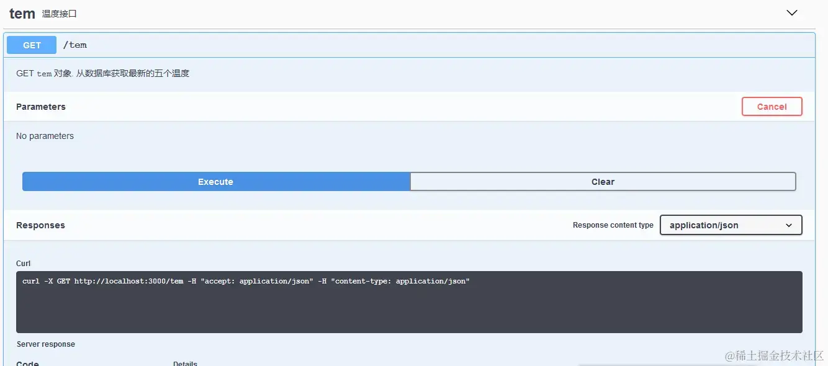The width and height of the screenshot is (828, 366).
Task: Execute the GET /tem request
Action: [x=216, y=182]
